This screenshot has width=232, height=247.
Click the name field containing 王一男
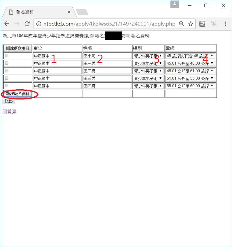click(x=107, y=63)
